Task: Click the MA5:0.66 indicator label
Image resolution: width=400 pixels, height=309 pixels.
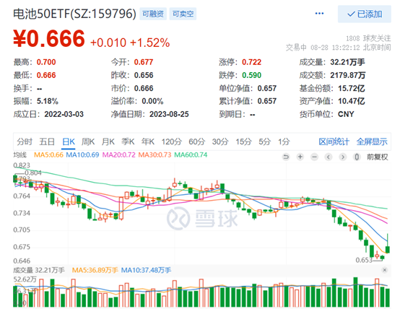Action: pyautogui.click(x=48, y=155)
